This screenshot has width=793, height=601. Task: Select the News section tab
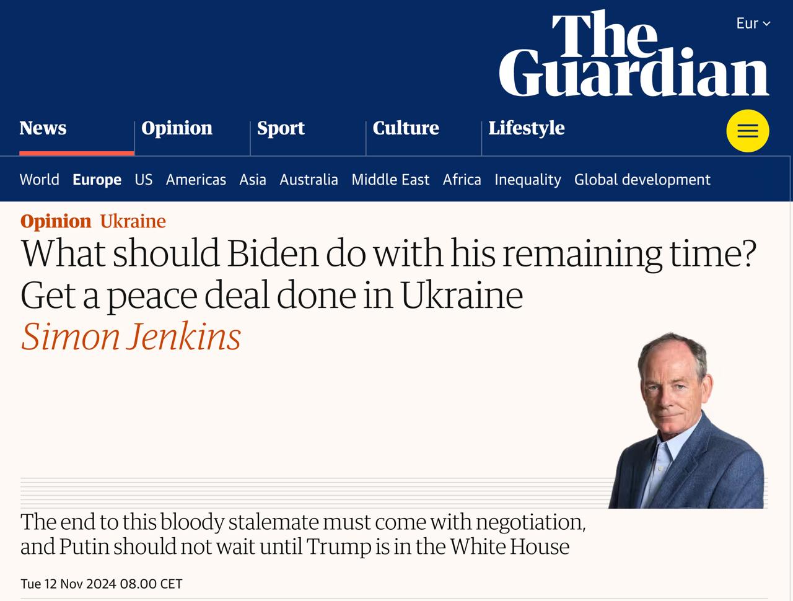(x=43, y=128)
